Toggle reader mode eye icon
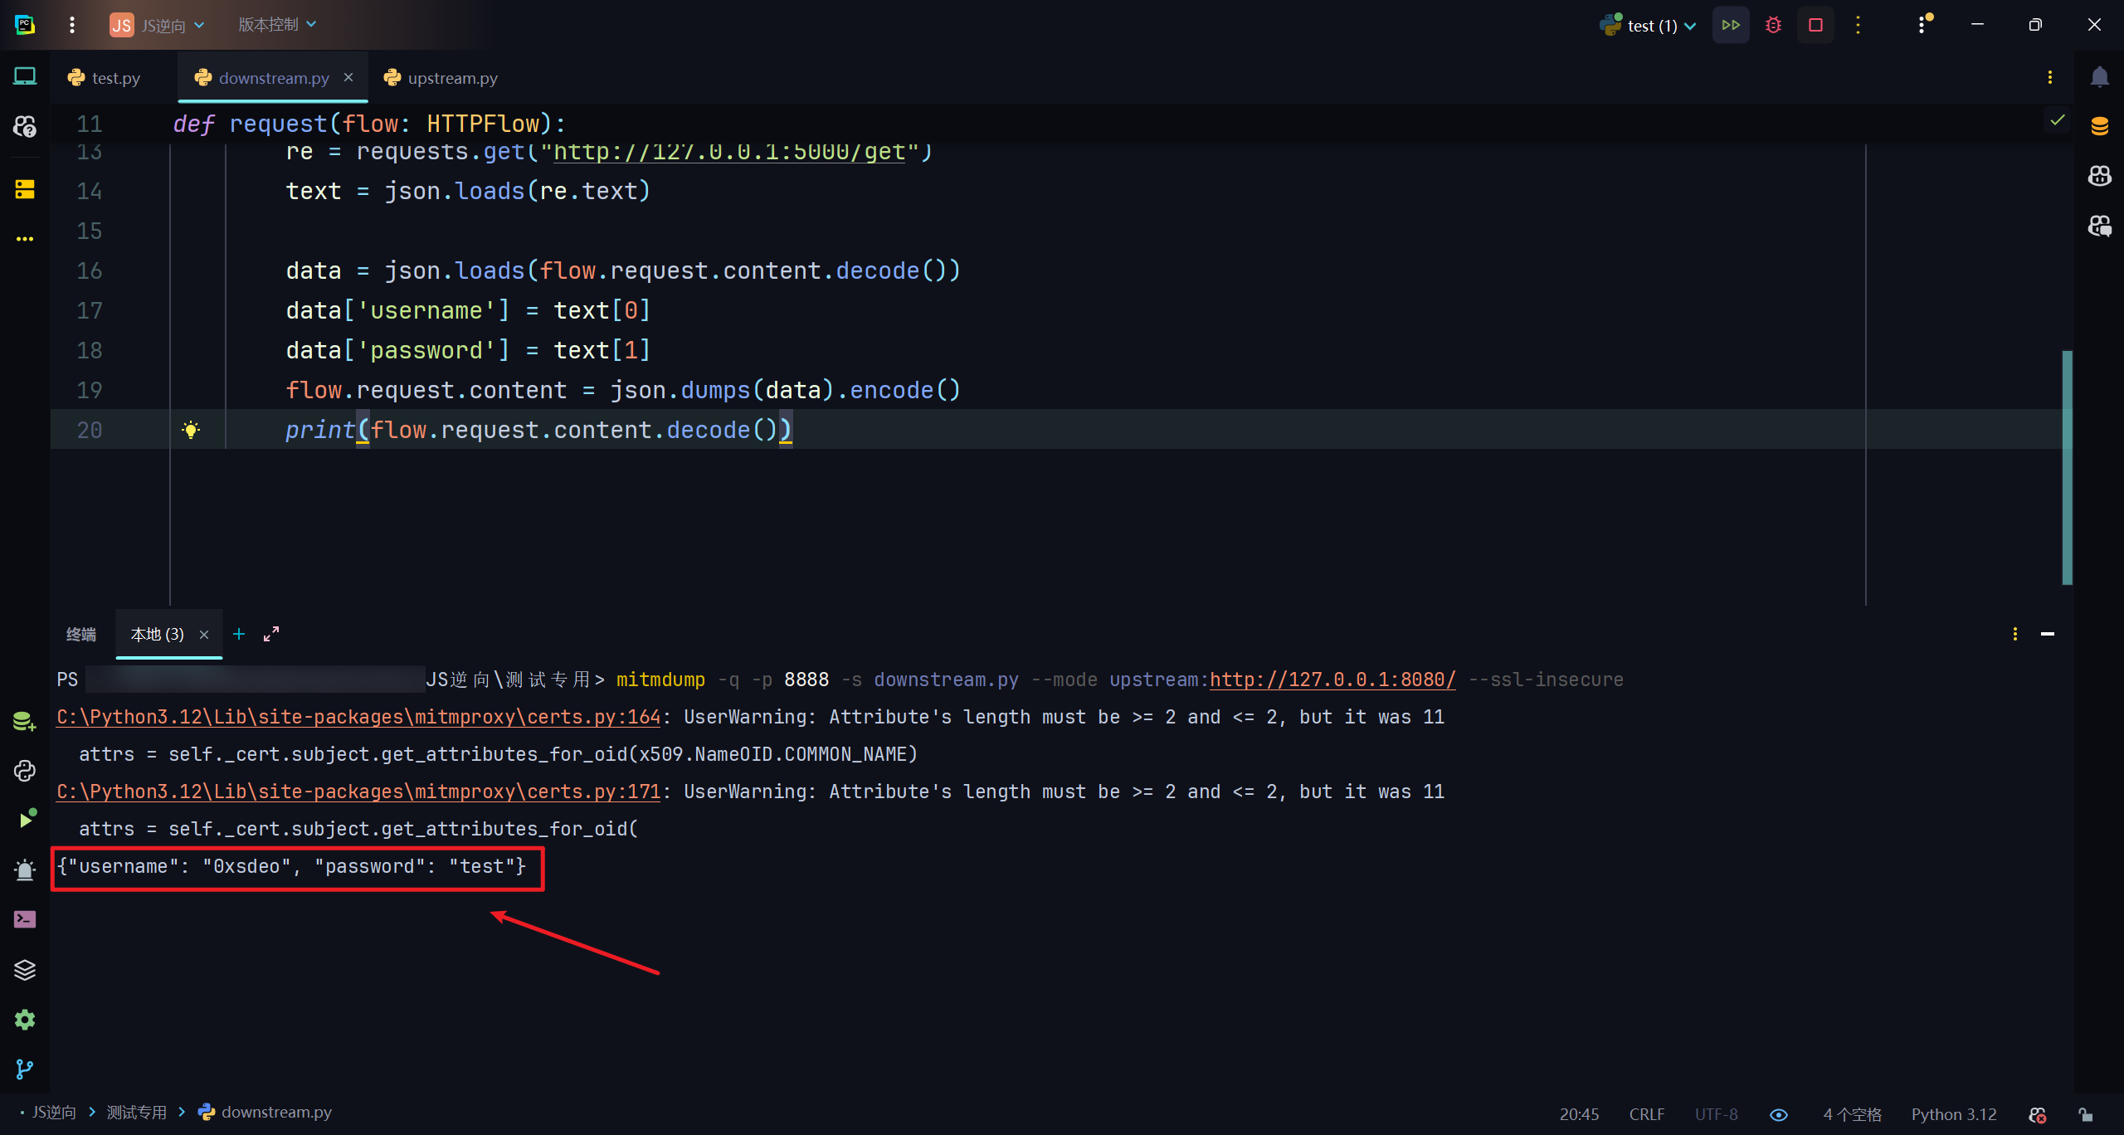The width and height of the screenshot is (2124, 1135). click(1778, 1114)
